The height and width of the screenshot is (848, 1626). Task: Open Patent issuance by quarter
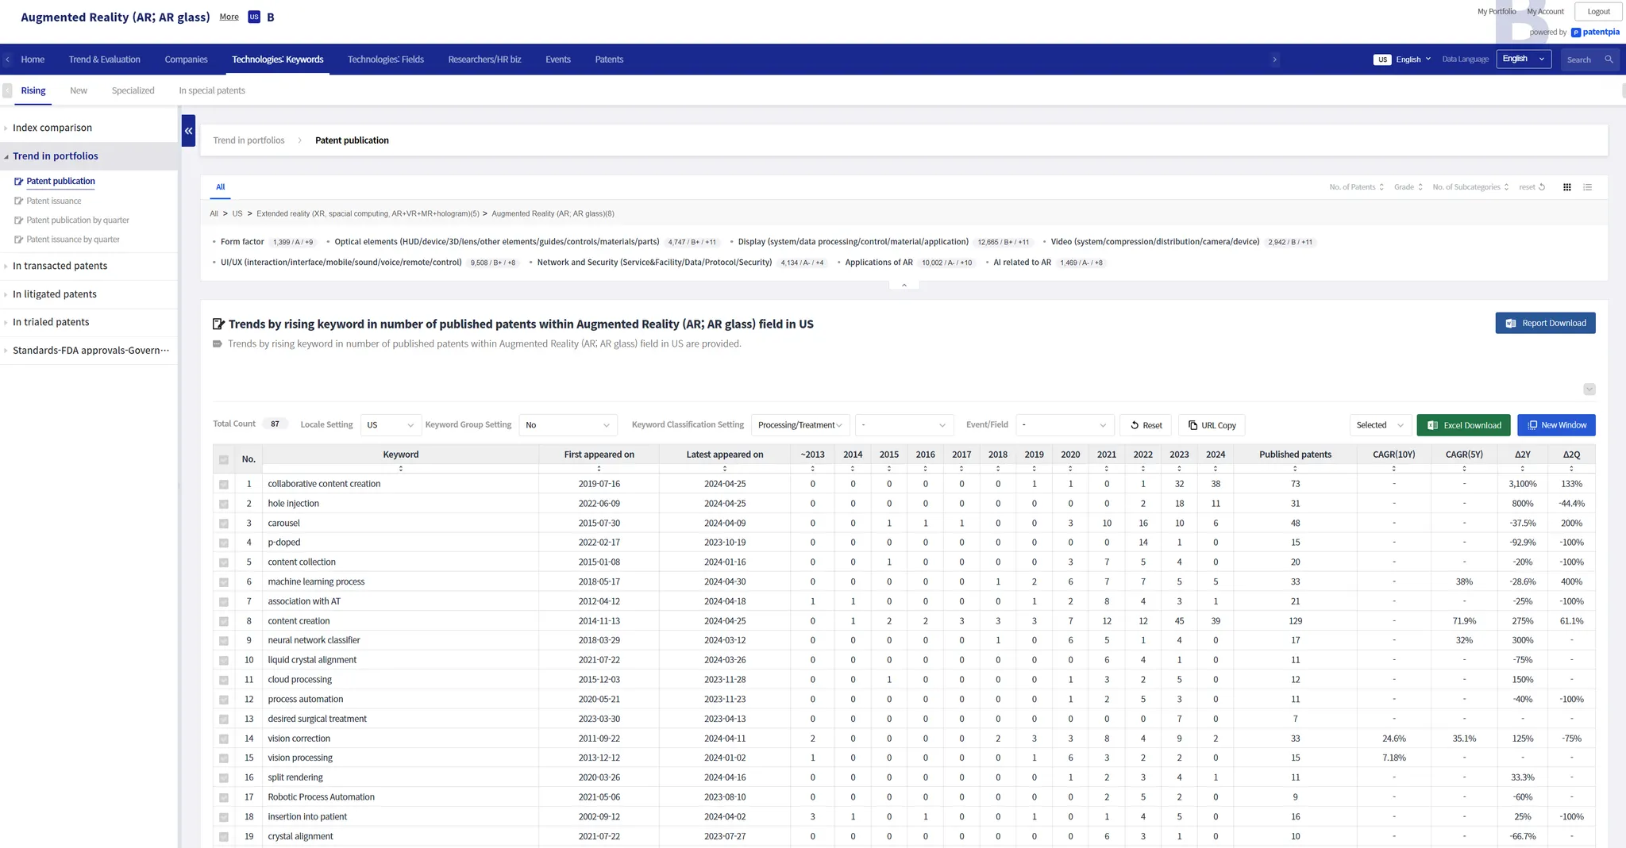(73, 240)
